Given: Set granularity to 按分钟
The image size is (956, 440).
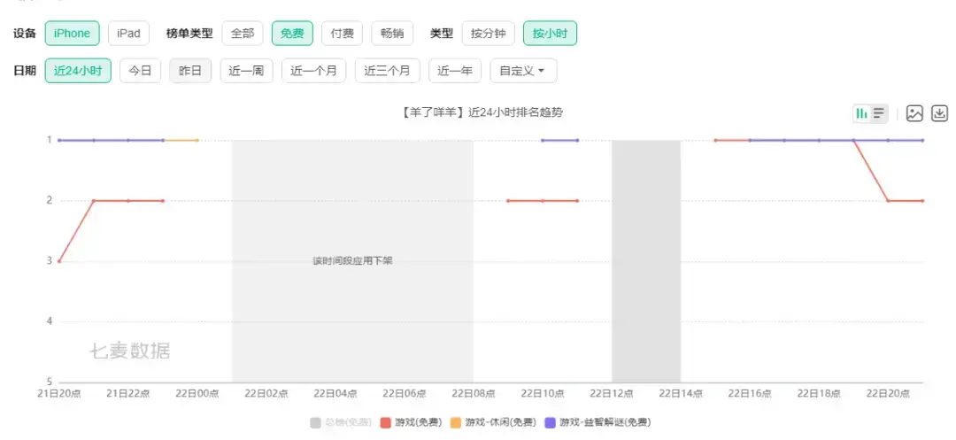Looking at the screenshot, I should [489, 34].
